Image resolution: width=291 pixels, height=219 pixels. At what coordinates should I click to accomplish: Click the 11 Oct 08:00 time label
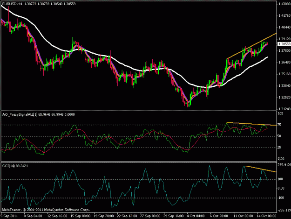click(243, 216)
